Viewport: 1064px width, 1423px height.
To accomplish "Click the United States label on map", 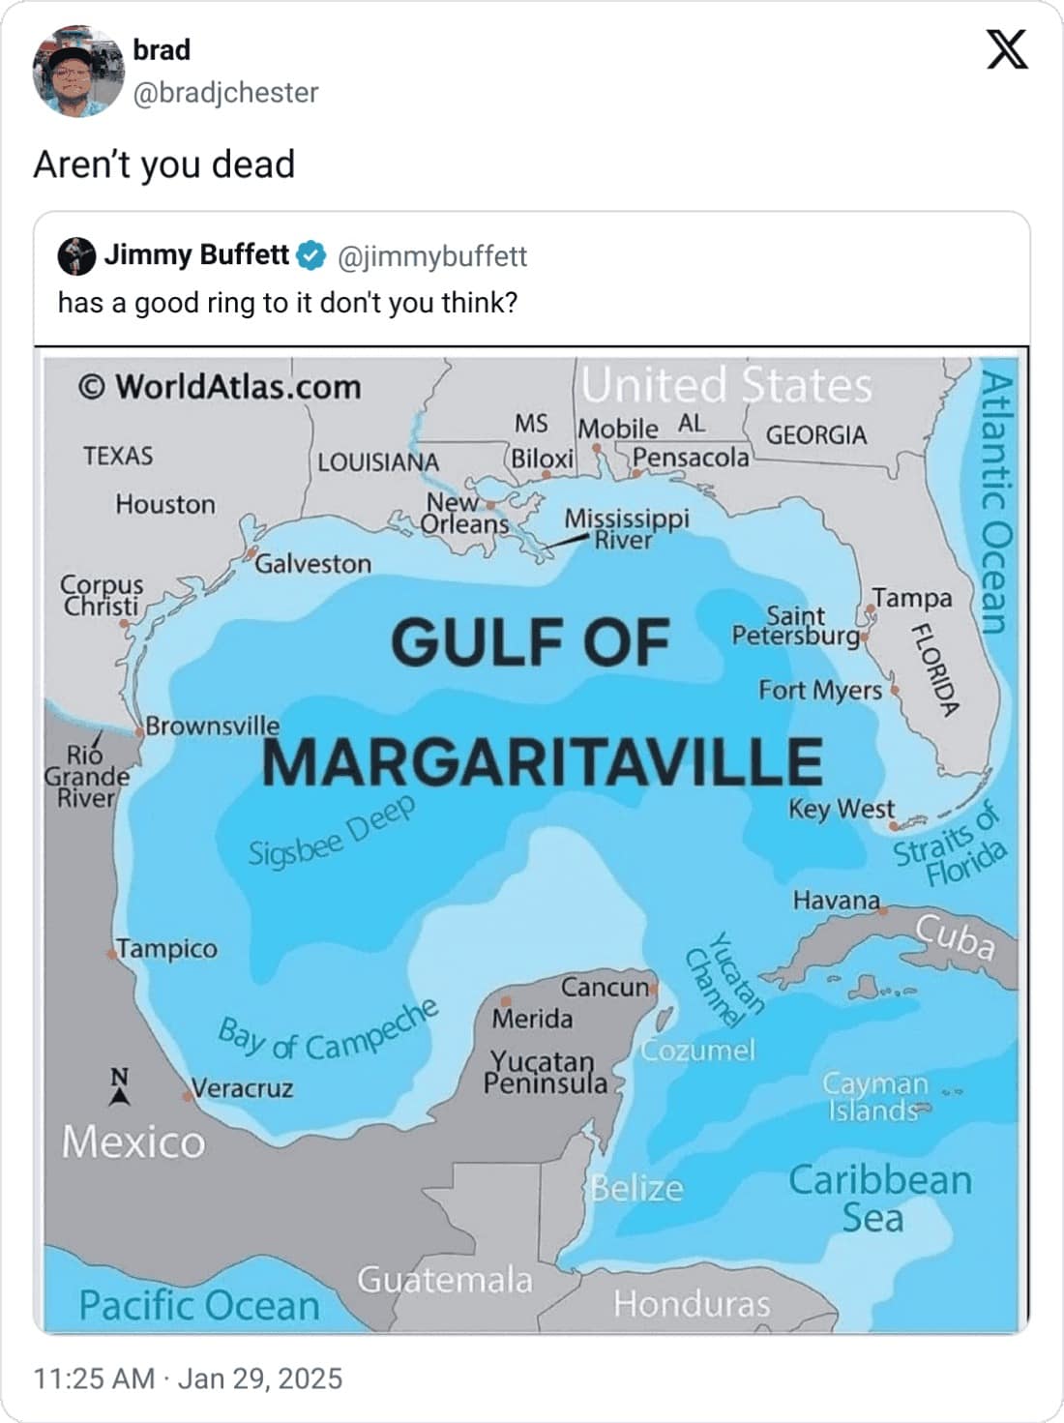I will pos(726,385).
